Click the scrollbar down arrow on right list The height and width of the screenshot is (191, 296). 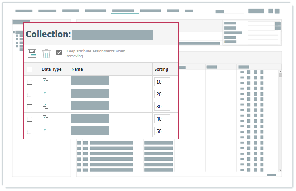tap(280, 170)
